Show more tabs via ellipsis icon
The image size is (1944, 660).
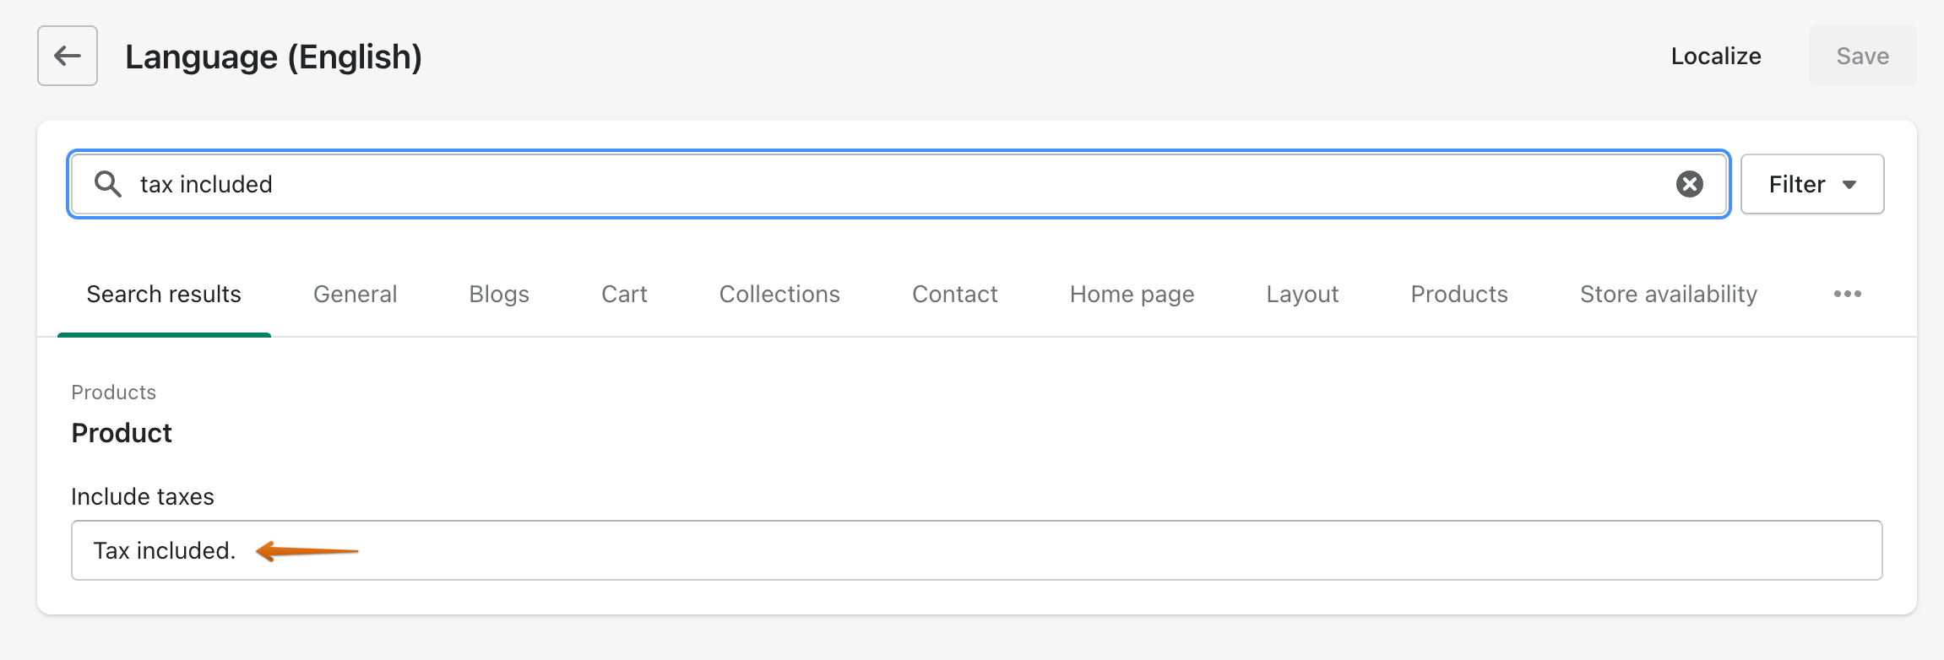(x=1847, y=294)
